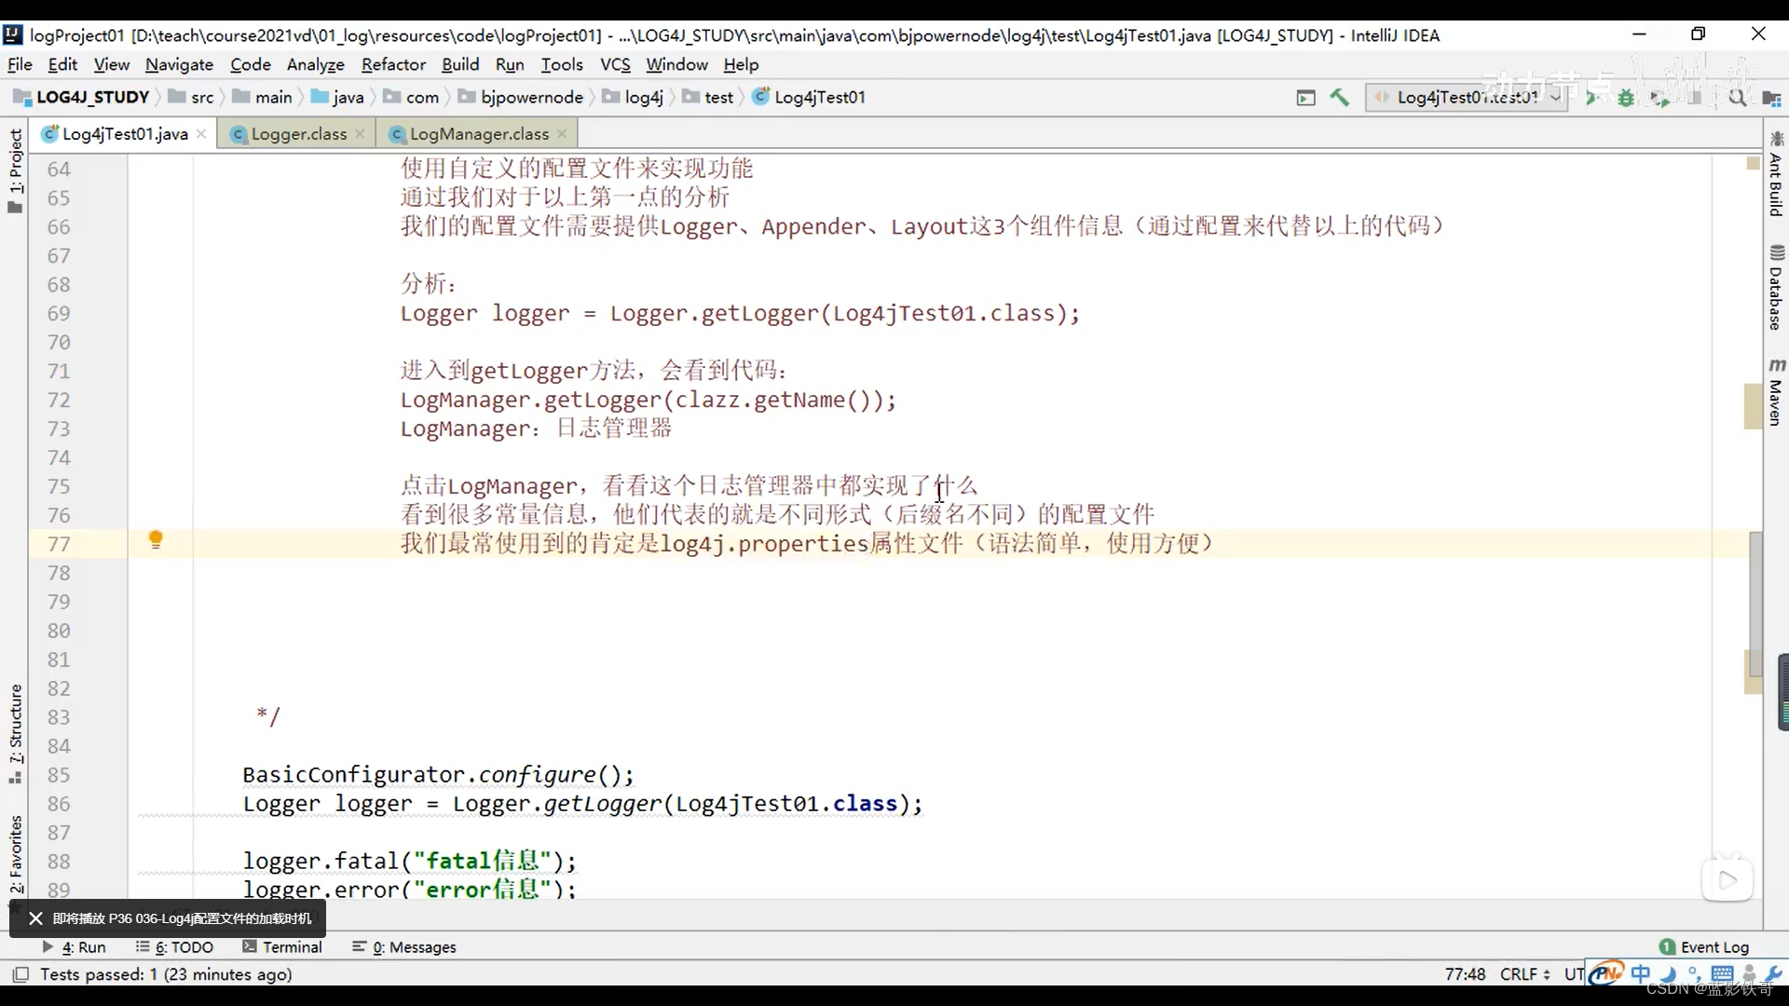Open the Navigate menu
1789x1006 pixels.
click(x=179, y=64)
